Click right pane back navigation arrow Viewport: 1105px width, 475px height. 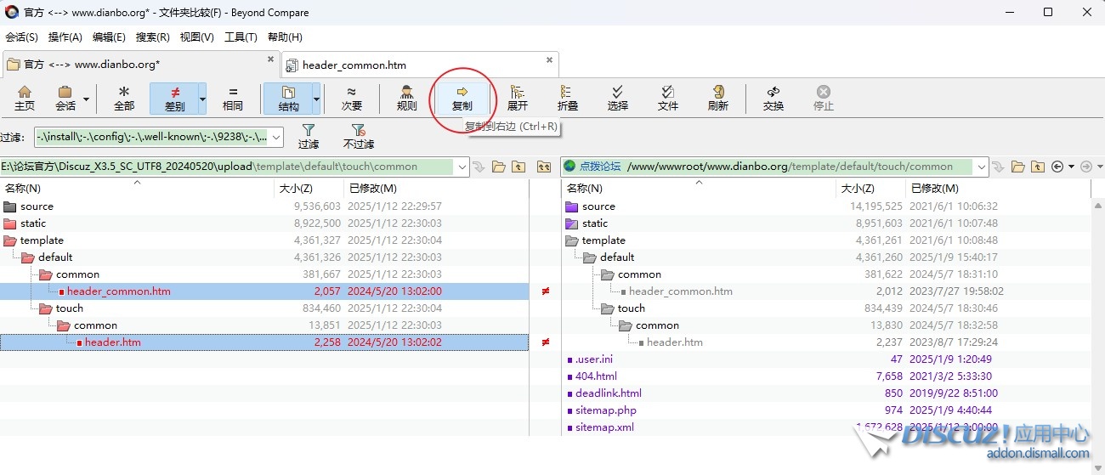[1057, 167]
